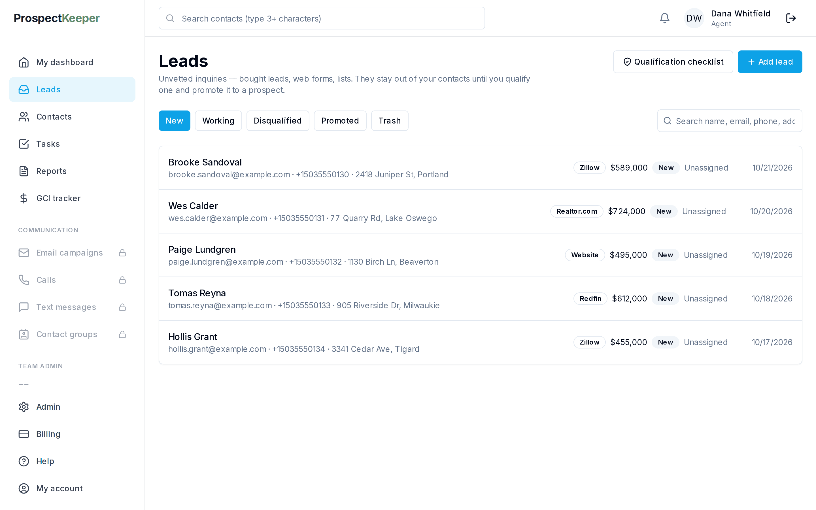816x510 pixels.
Task: Switch to the Disqualified tab
Action: pyautogui.click(x=277, y=121)
